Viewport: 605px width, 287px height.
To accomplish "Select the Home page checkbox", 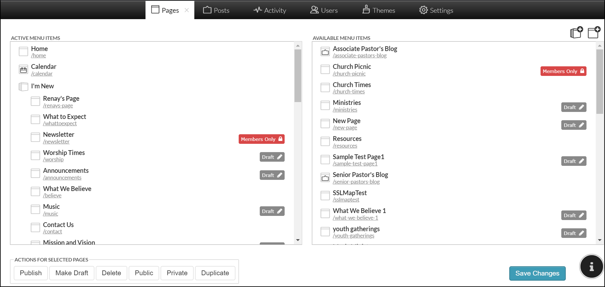I will coord(23,52).
